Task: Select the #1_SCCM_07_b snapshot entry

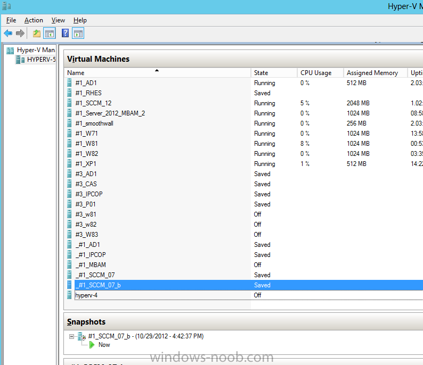Action: point(146,336)
